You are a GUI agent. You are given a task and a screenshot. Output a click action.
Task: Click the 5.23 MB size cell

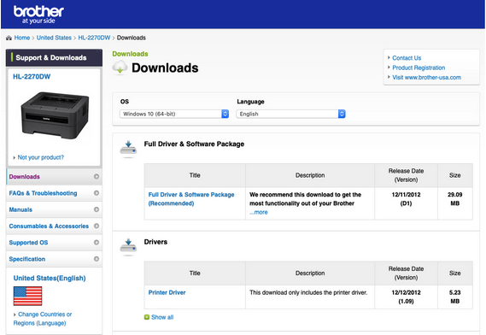(455, 297)
